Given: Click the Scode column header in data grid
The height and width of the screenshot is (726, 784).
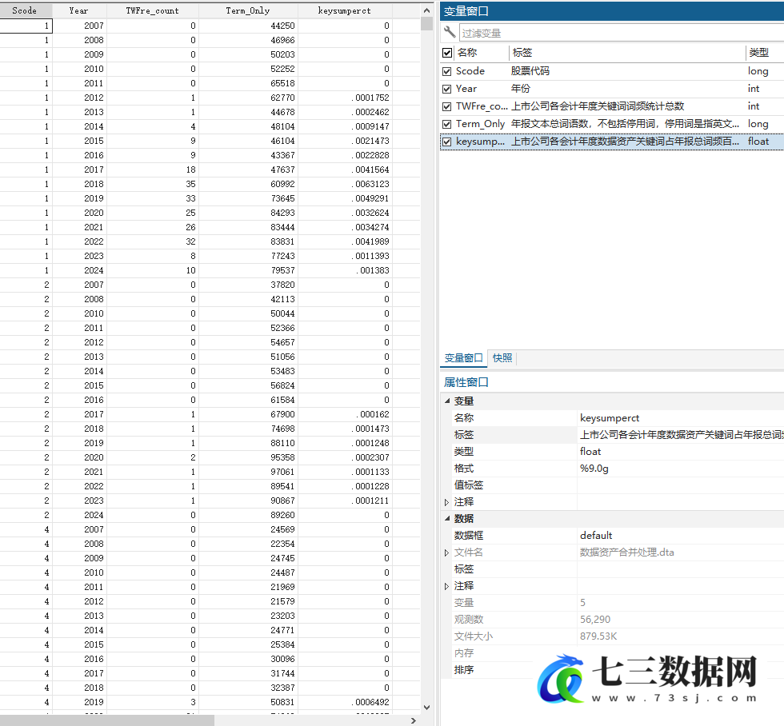Looking at the screenshot, I should click(25, 10).
